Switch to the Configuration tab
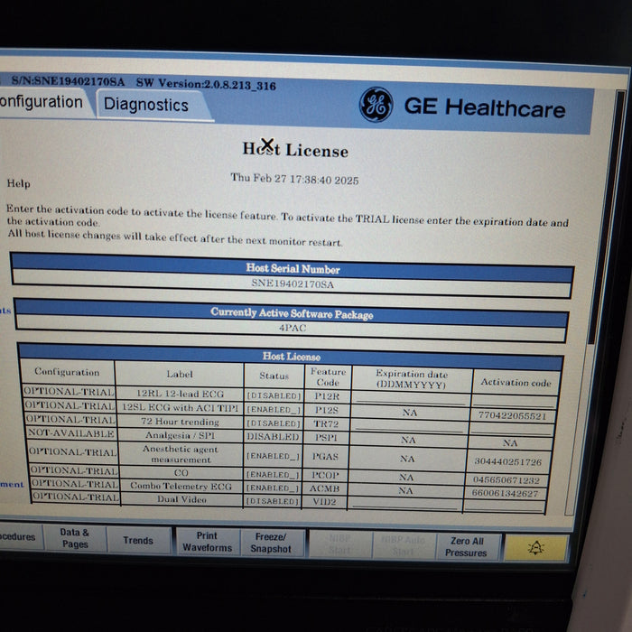632x632 pixels. tap(42, 102)
